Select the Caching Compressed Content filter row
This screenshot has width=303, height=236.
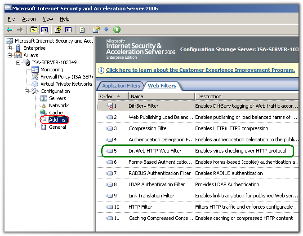(198, 218)
